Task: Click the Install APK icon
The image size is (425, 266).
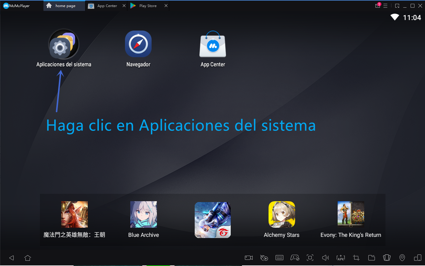Action: (341, 258)
